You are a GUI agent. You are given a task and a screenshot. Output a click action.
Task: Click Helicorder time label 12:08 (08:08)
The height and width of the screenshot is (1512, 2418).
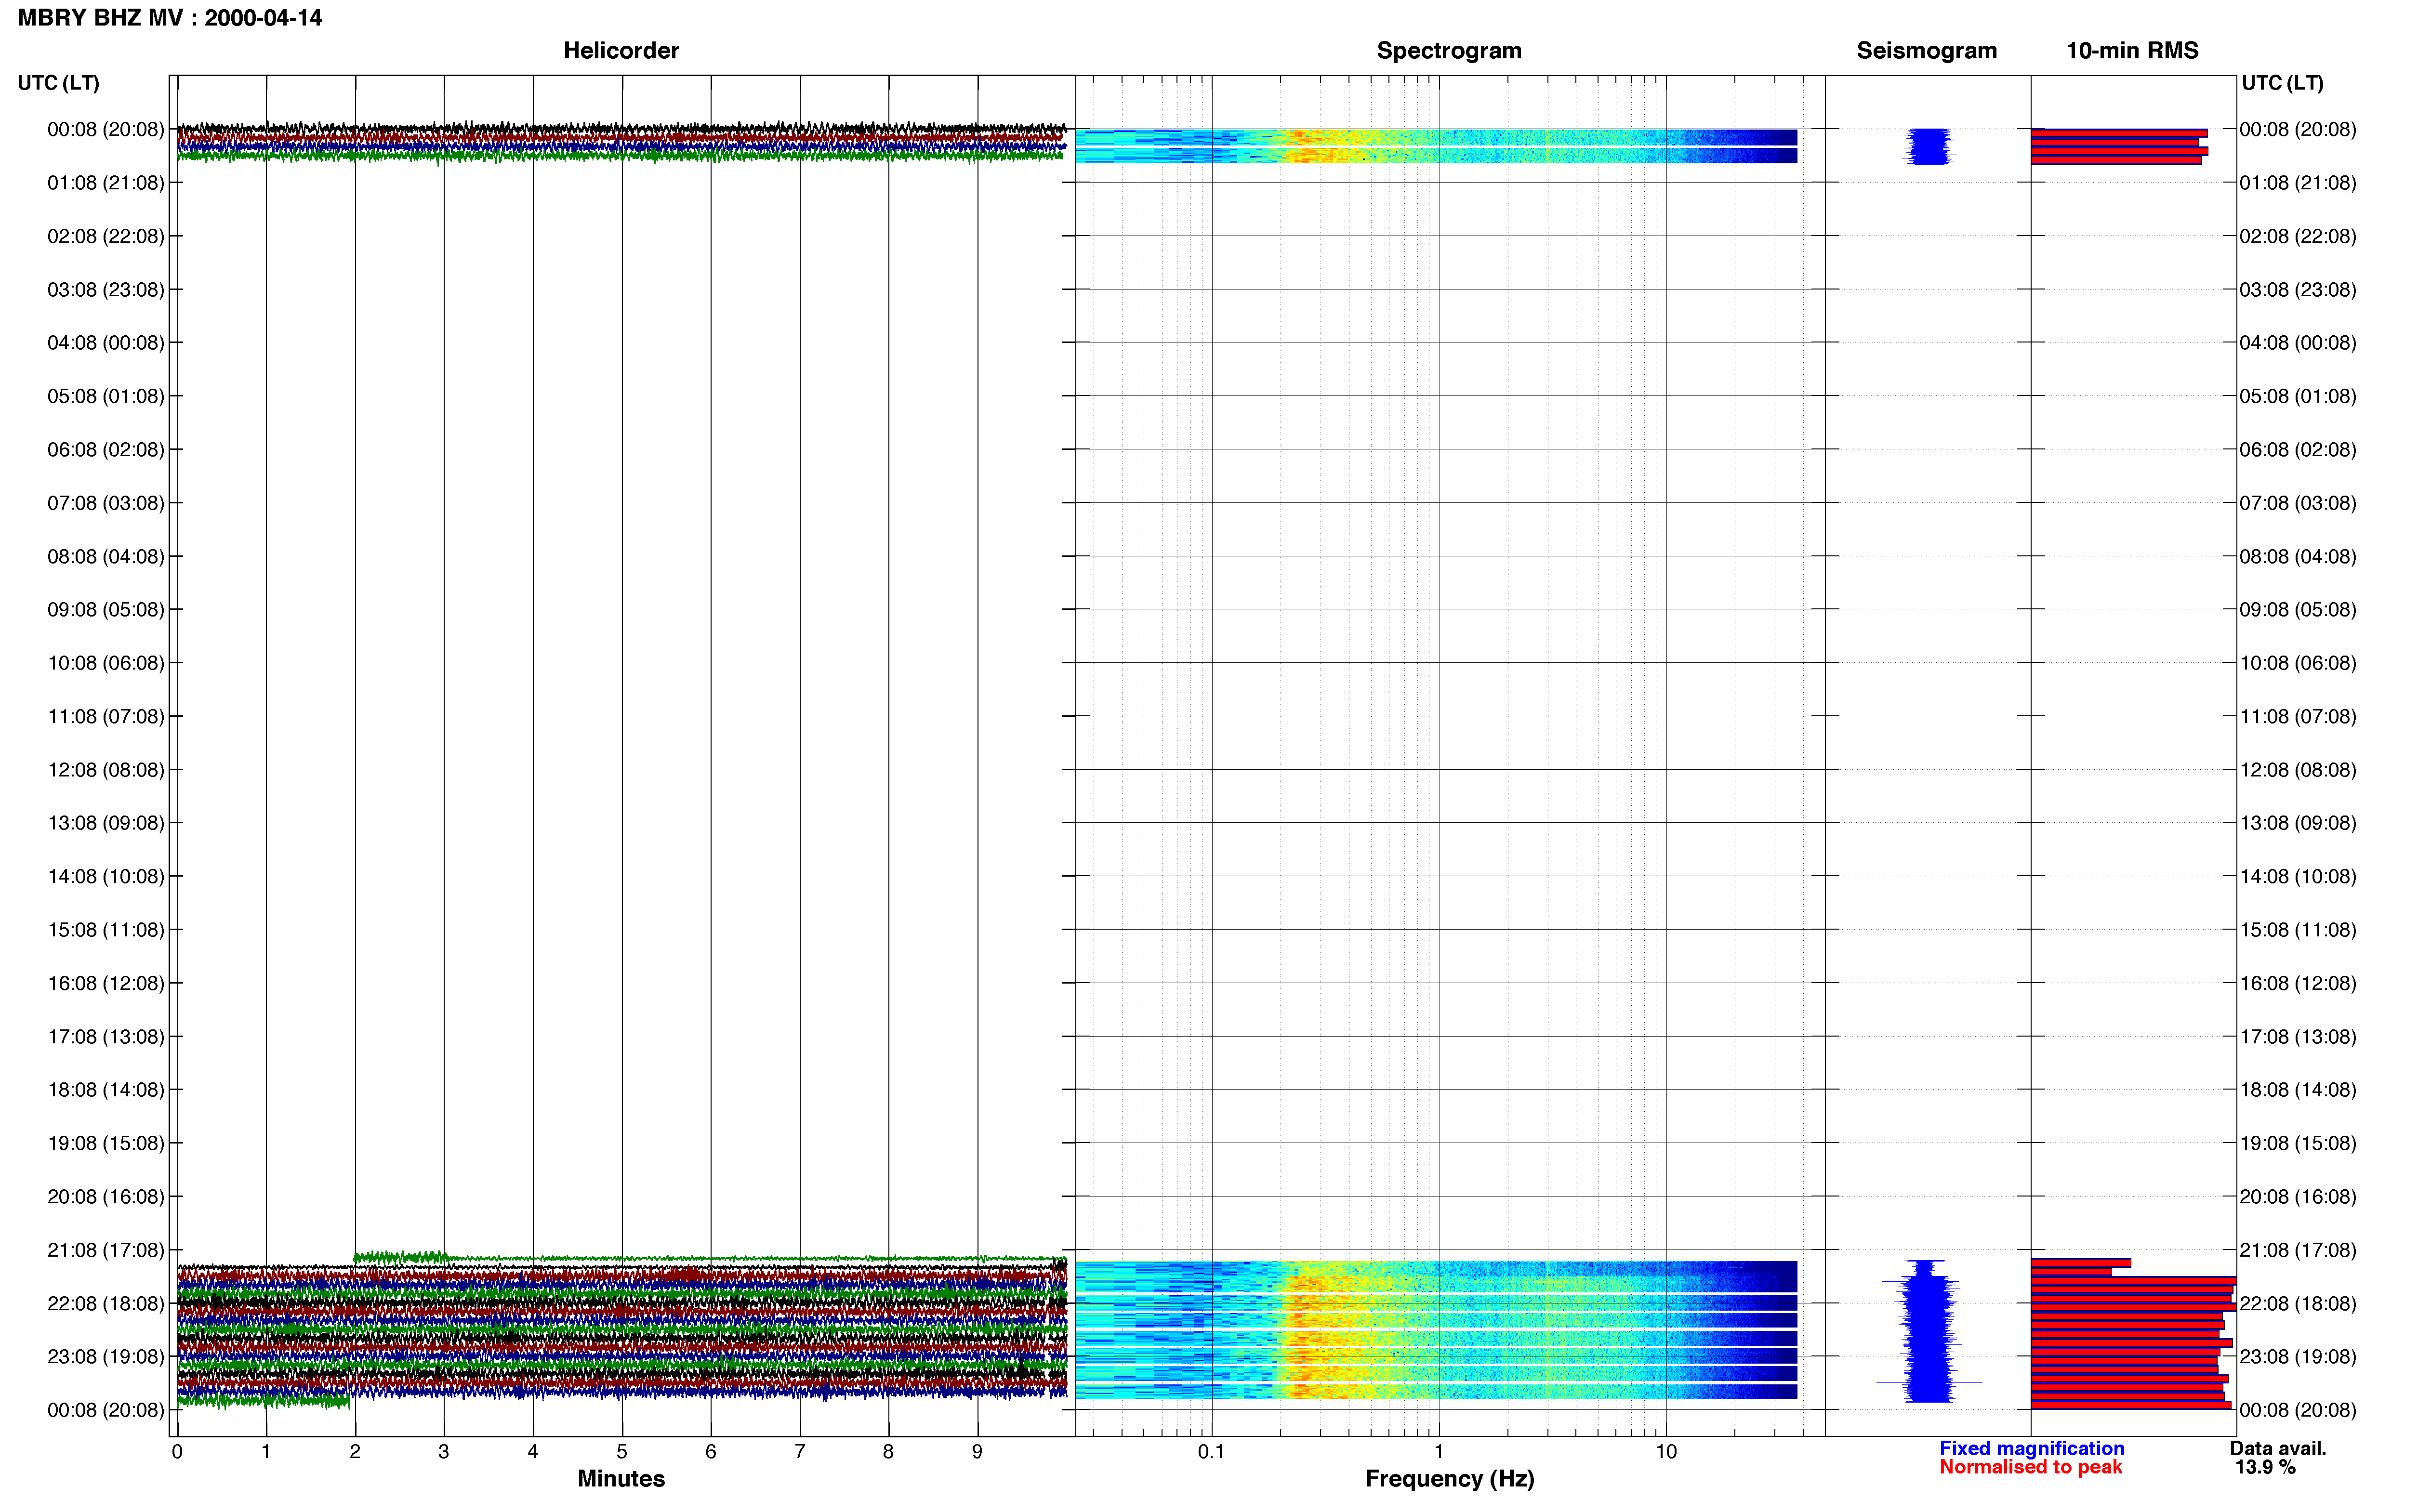(106, 770)
